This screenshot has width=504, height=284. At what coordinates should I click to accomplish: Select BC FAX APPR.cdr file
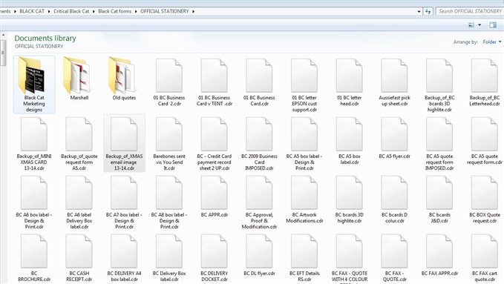[x=439, y=255]
